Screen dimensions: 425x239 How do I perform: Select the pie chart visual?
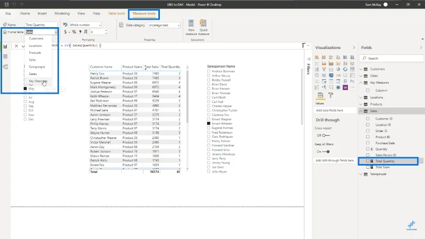pyautogui.click(x=338, y=69)
